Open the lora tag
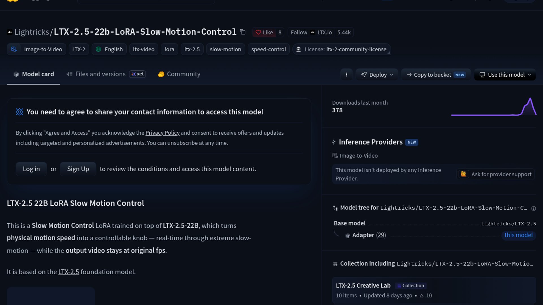This screenshot has width=543, height=305. [x=169, y=49]
